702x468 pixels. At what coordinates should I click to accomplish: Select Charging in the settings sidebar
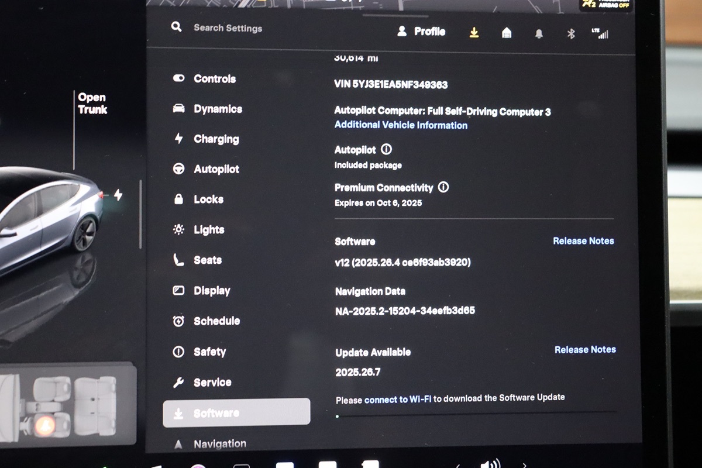coord(216,139)
